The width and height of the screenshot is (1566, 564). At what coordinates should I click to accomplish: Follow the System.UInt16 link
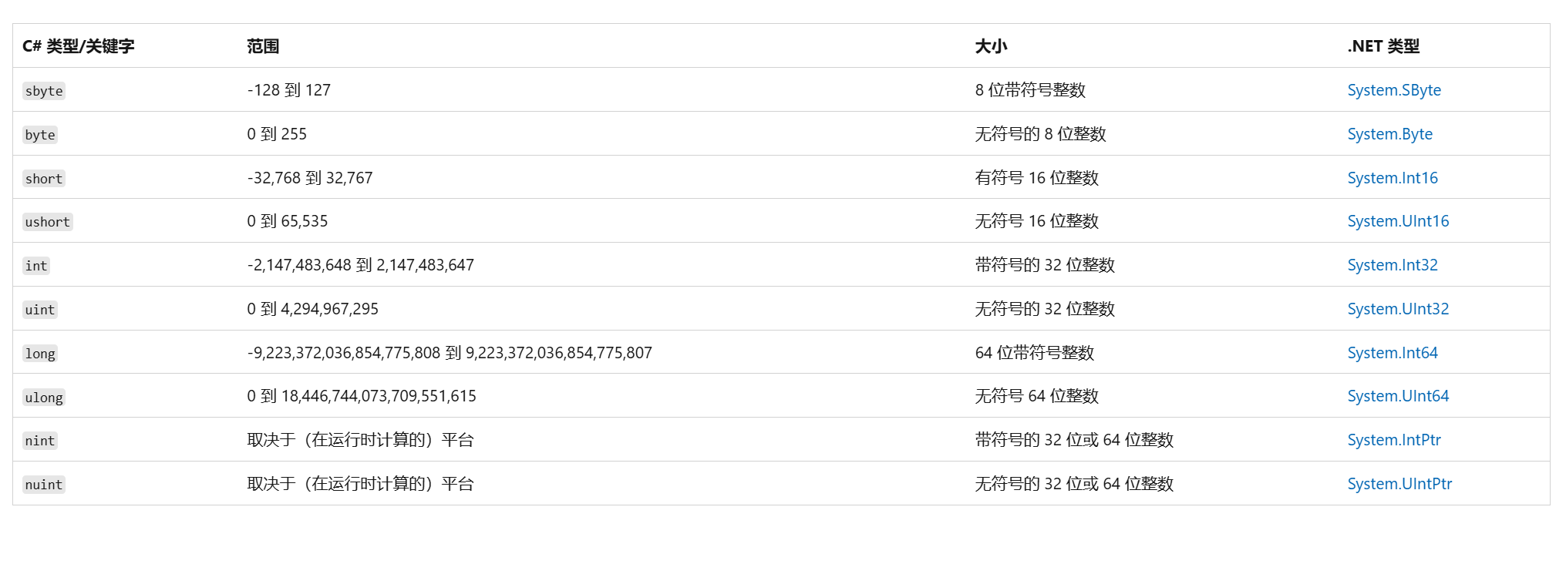(x=1397, y=221)
